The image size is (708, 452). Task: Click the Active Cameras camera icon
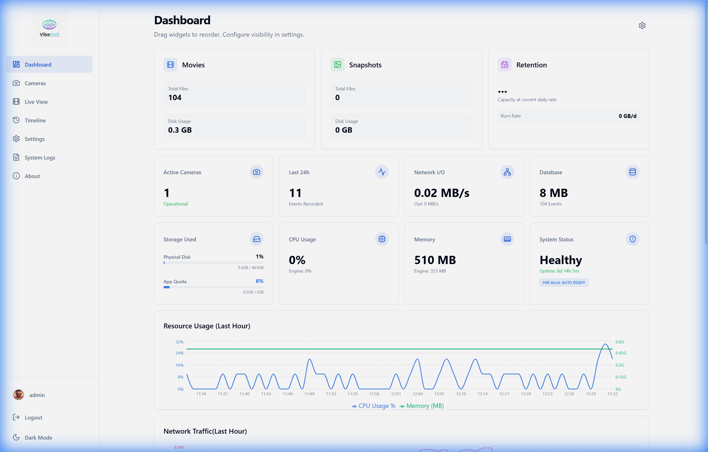pos(256,172)
